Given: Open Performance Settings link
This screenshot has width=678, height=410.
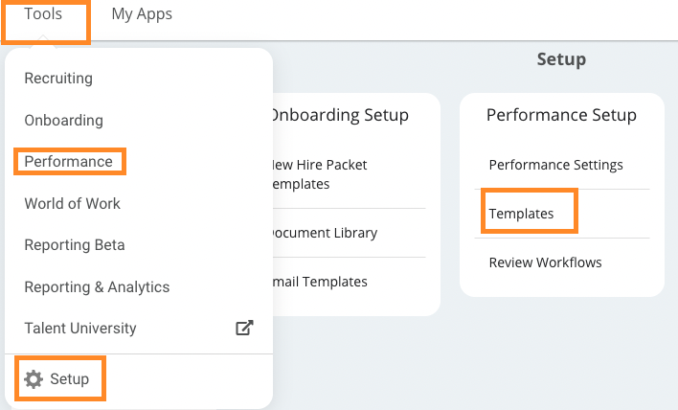Looking at the screenshot, I should (x=555, y=165).
